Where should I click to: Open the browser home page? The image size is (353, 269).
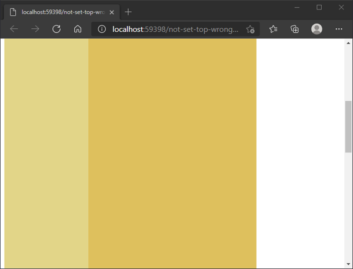click(78, 29)
